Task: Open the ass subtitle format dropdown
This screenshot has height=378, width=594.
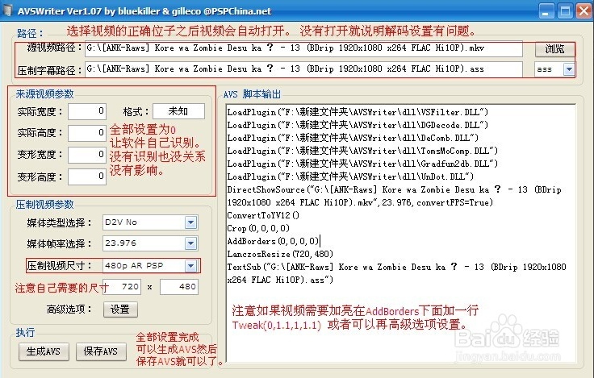Action: (x=569, y=69)
